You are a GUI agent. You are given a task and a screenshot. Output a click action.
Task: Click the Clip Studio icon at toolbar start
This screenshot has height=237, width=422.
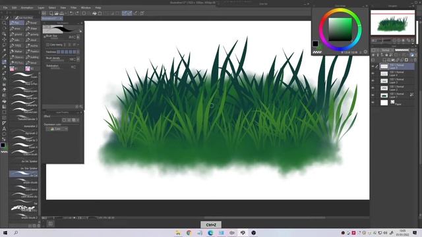click(x=44, y=13)
